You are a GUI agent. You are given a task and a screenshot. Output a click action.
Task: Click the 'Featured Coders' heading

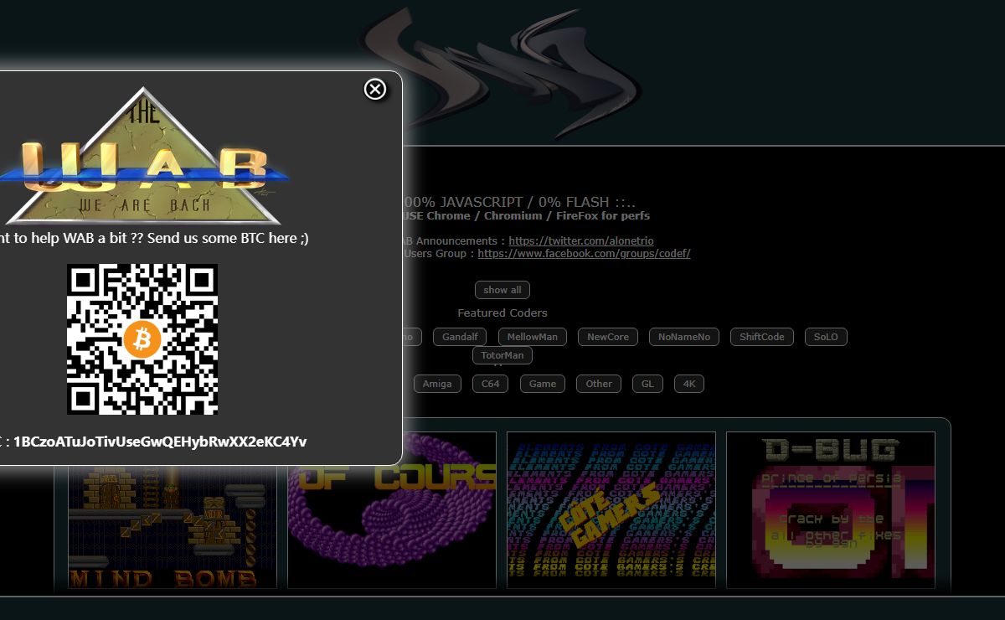point(502,313)
